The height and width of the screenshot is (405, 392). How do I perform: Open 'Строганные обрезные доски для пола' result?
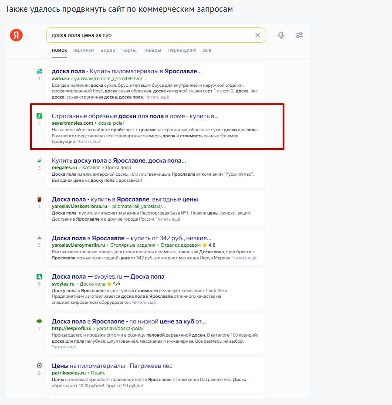135,116
